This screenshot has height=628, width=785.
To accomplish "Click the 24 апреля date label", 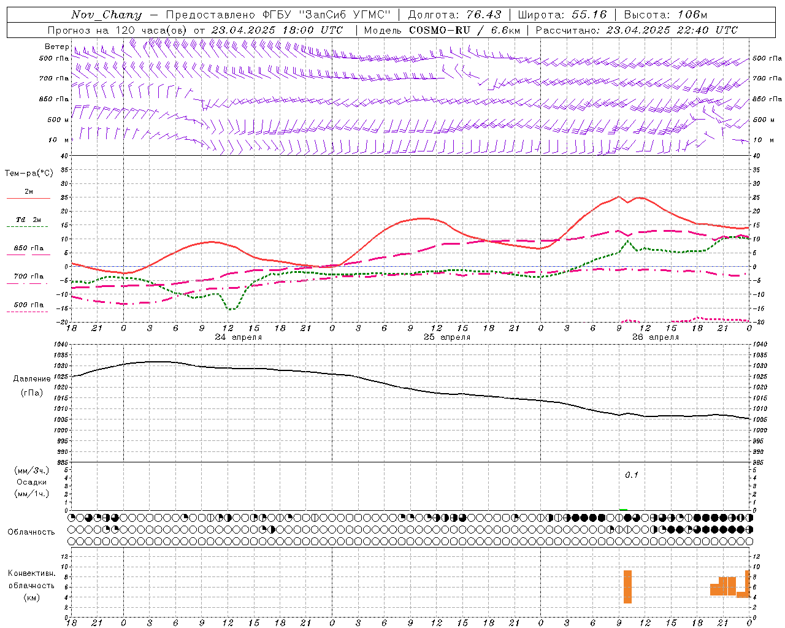I will pos(238,337).
